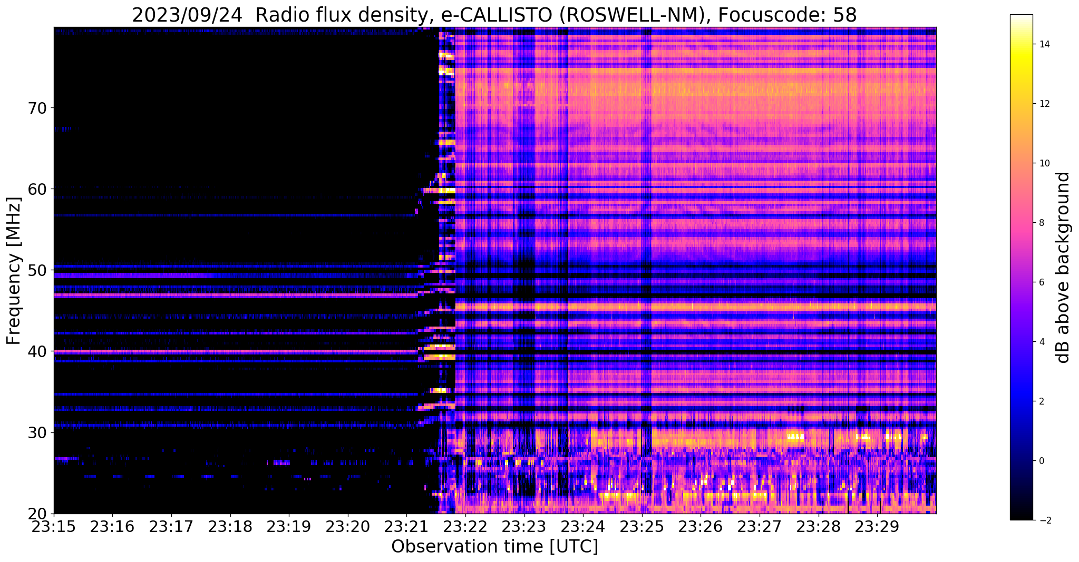This screenshot has height=562, width=1079.
Task: Click the 23:18 time tick label
Action: click(x=230, y=527)
